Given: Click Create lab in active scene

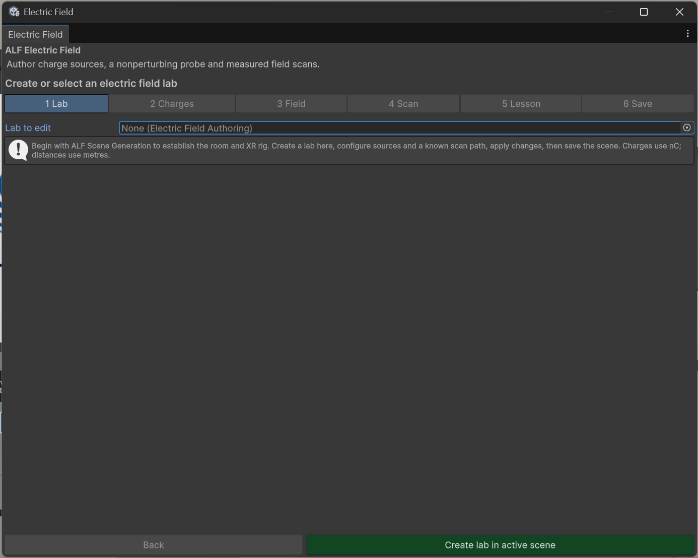Looking at the screenshot, I should click(500, 545).
